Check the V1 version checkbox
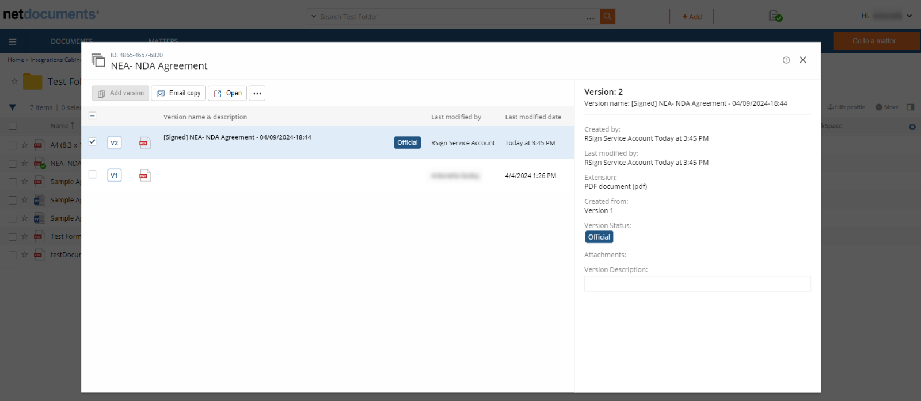Viewport: 921px width, 401px height. [x=92, y=174]
